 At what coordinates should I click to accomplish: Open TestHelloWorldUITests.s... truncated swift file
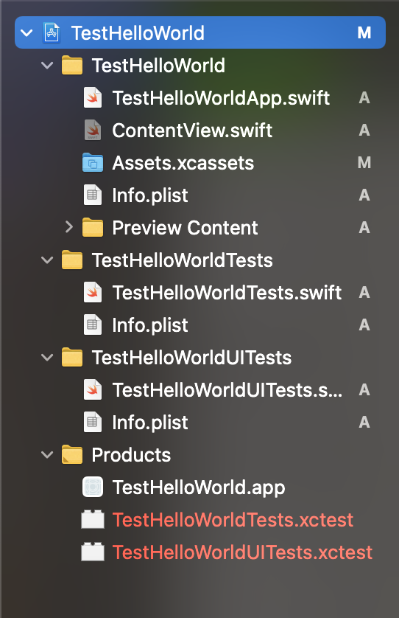point(227,390)
